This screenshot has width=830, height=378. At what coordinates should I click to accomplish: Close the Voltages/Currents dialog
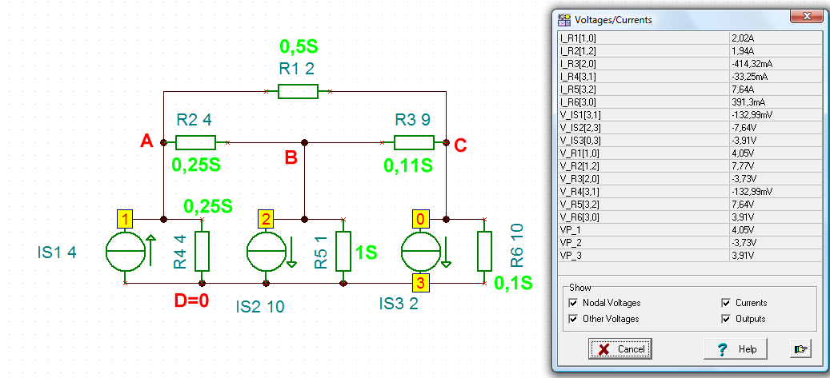click(x=808, y=16)
